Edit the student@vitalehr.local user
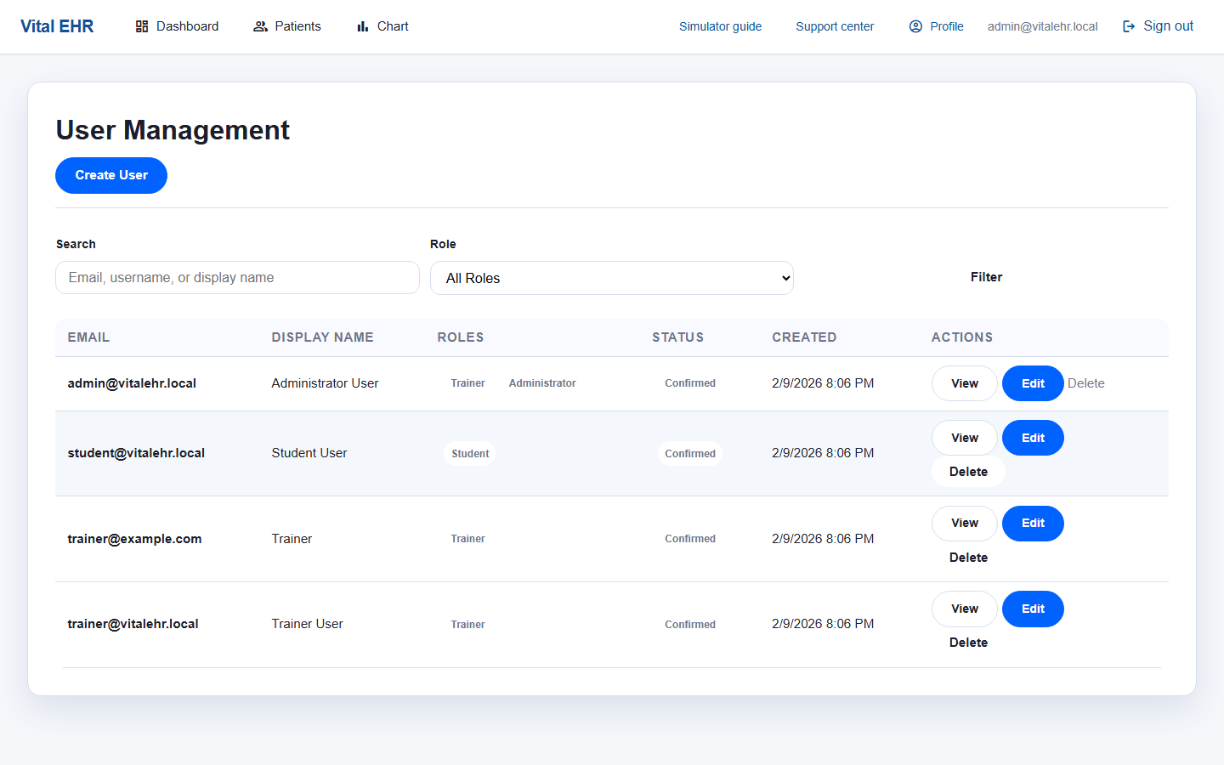 coord(1033,438)
